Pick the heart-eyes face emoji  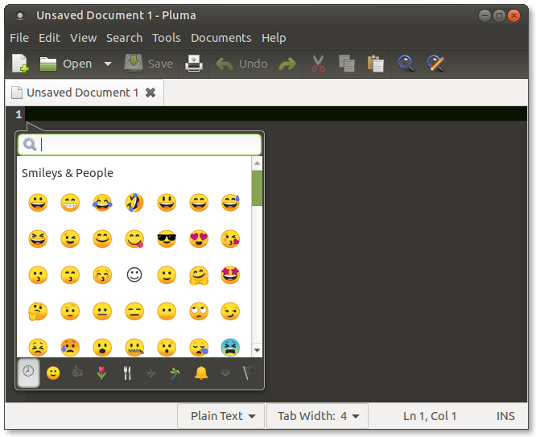coord(199,239)
